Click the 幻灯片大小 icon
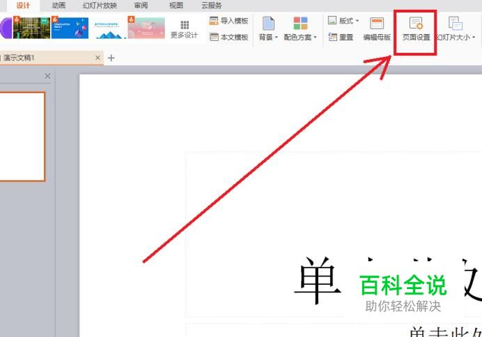The height and width of the screenshot is (337, 482). [456, 24]
